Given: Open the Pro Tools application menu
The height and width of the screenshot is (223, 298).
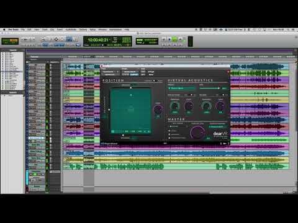Looking at the screenshot, I should coord(14,30).
